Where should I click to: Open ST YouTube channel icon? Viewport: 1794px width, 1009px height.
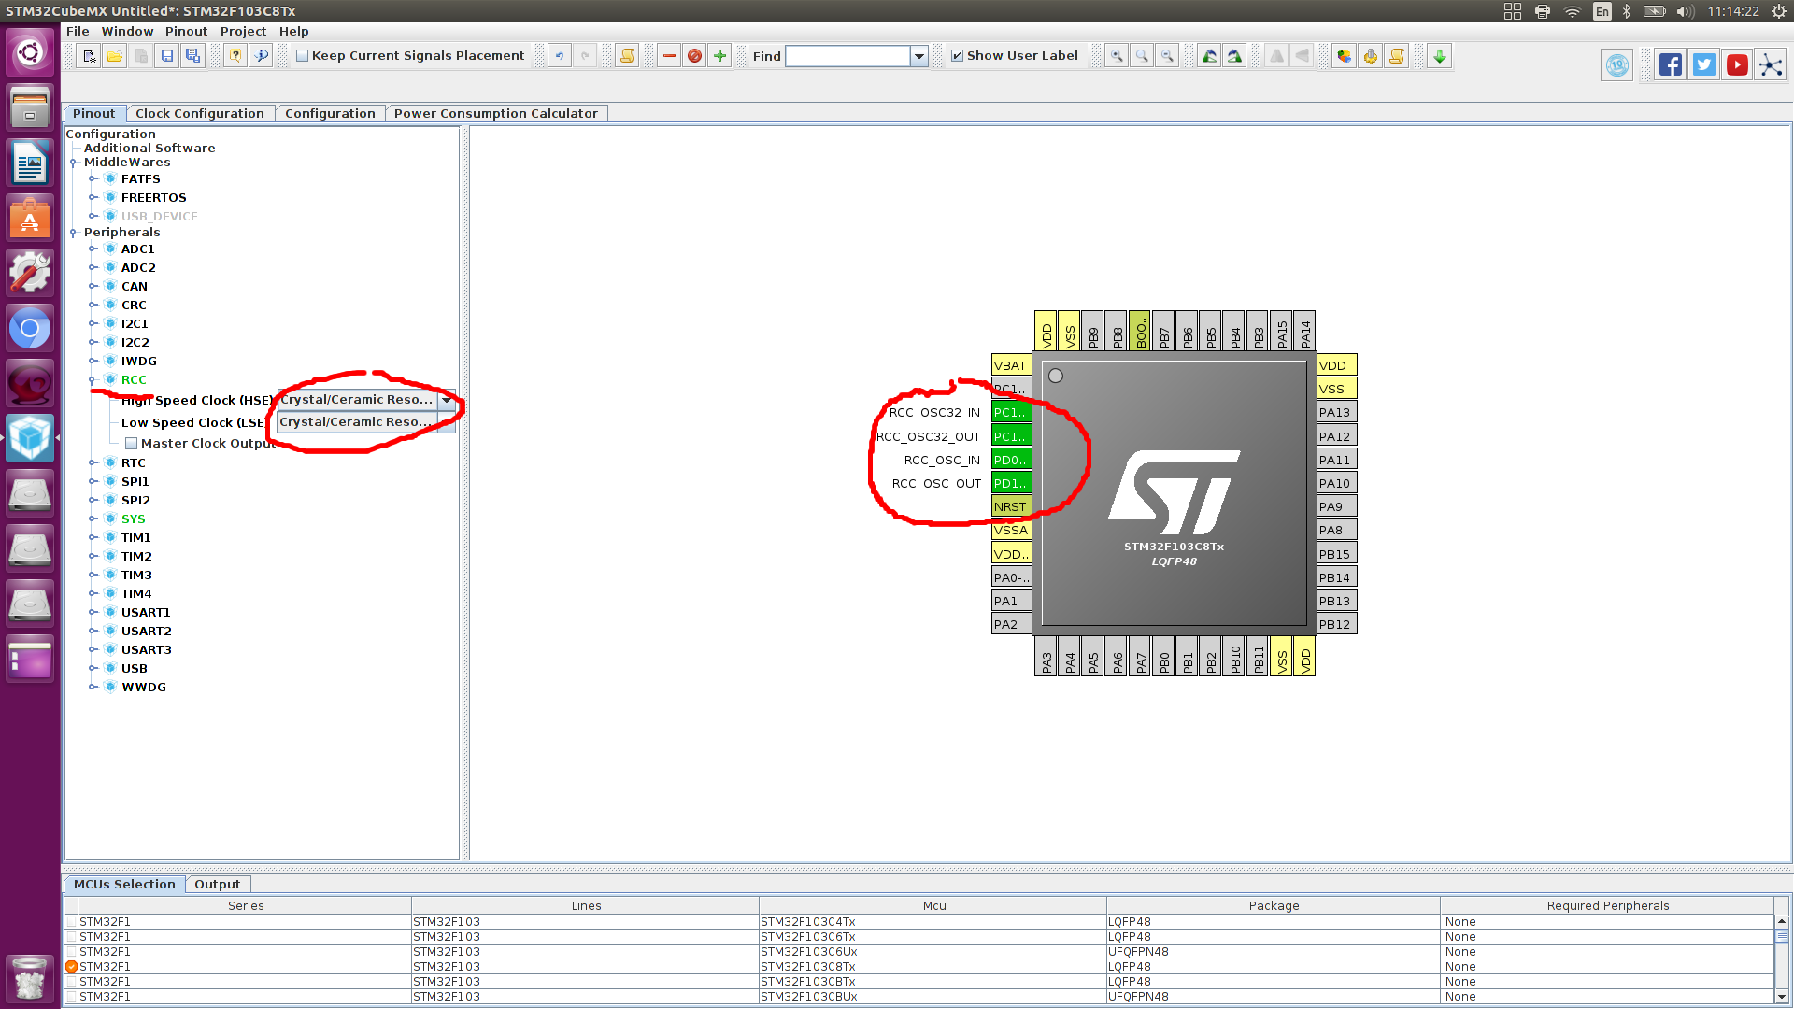pos(1738,64)
